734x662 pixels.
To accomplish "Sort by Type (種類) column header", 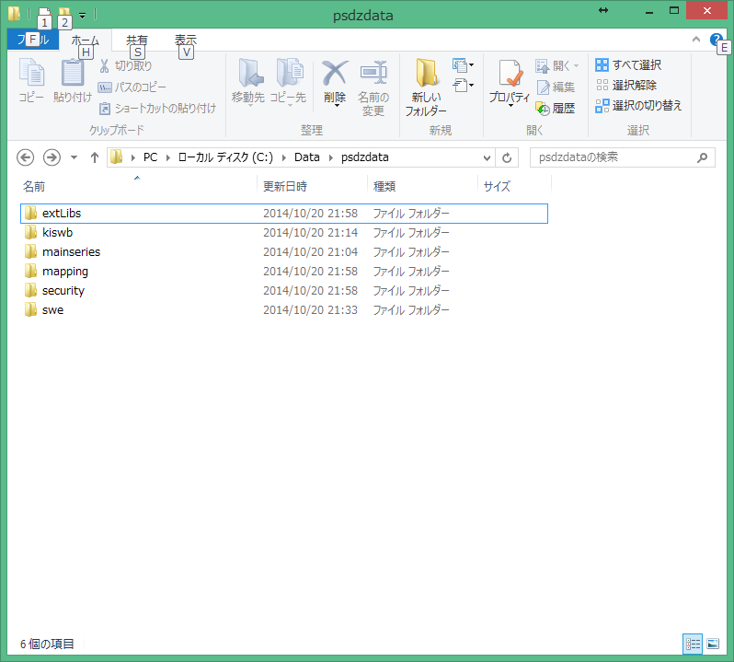I will point(422,186).
